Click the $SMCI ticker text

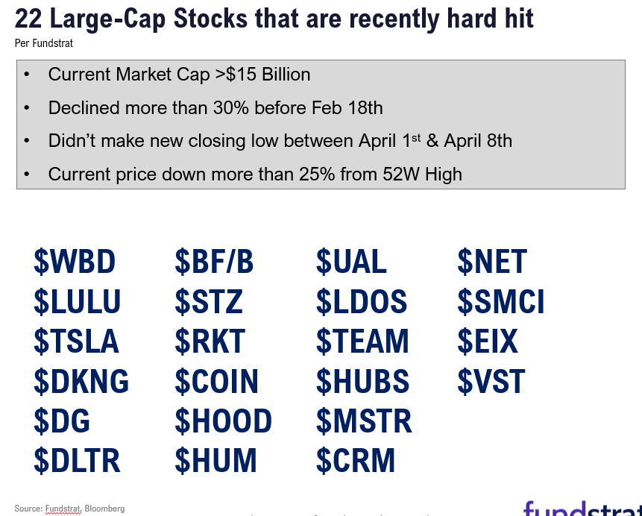click(x=501, y=301)
